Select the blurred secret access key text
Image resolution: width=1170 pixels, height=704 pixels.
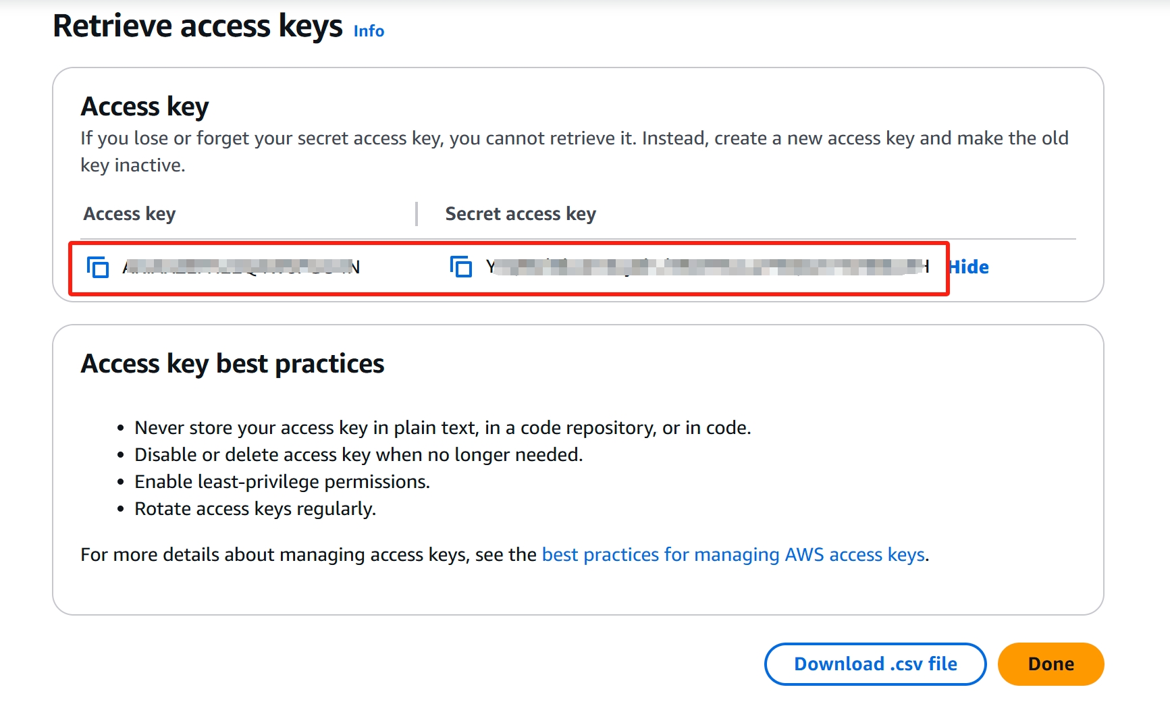pyautogui.click(x=708, y=267)
